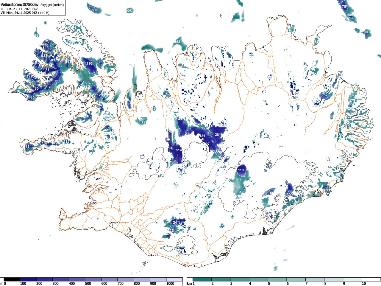This screenshot has height=286, width=381.
Task: Select the 300–400 m legend swatch
Action: [61, 279]
